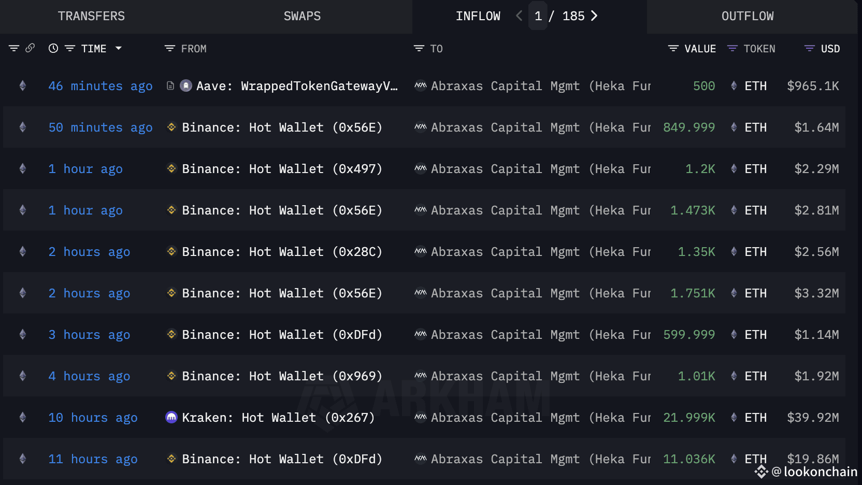The height and width of the screenshot is (485, 862).
Task: Switch to the SWAPS tab
Action: pos(302,16)
